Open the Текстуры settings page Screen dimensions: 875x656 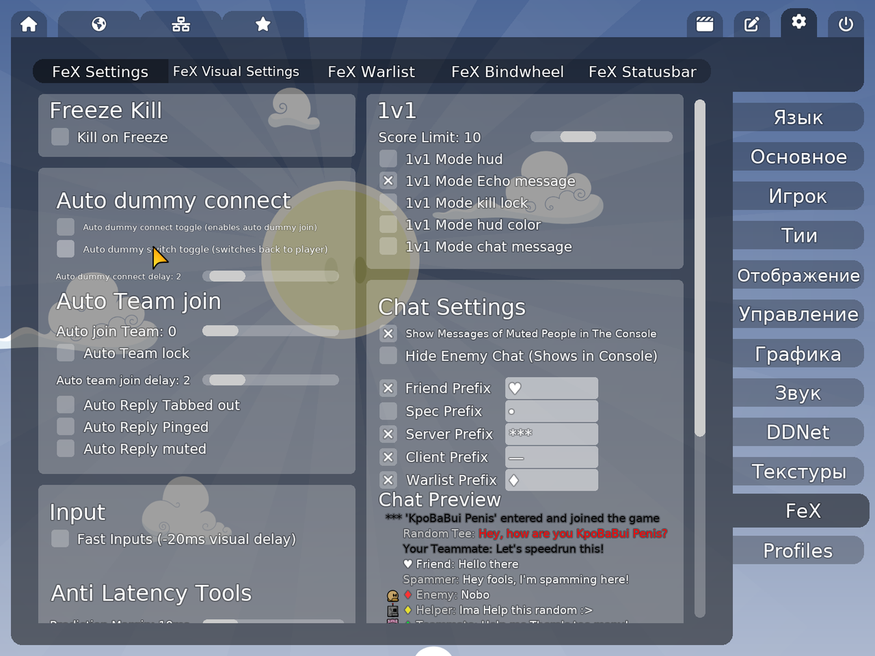pyautogui.click(x=798, y=471)
